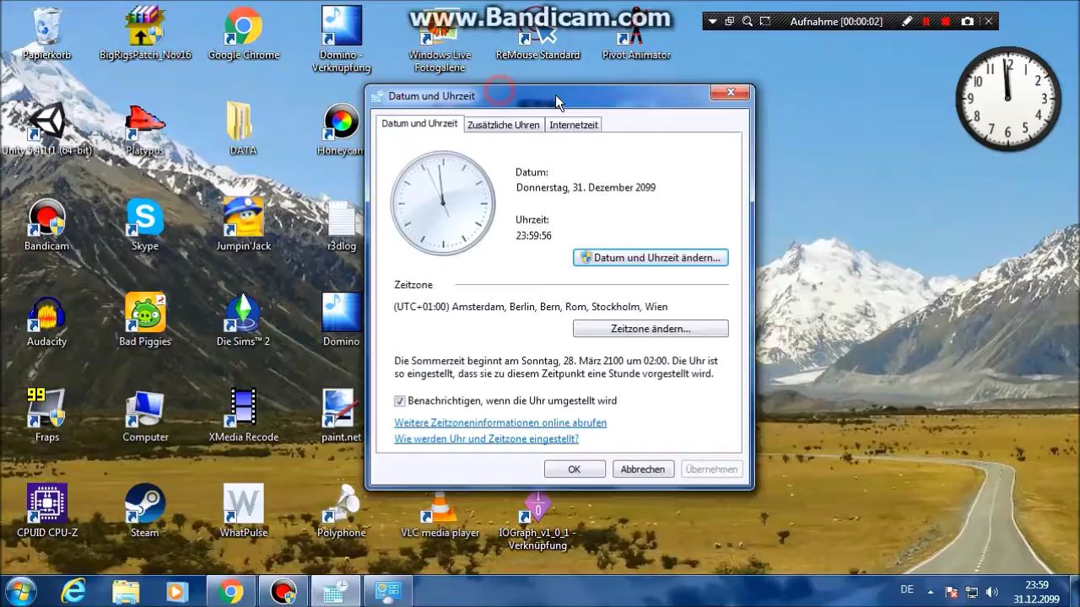This screenshot has height=607, width=1080.
Task: Toggle the 'Benachrichtigen, wenn die Uhr umgestellt wird' checkbox
Action: point(400,401)
